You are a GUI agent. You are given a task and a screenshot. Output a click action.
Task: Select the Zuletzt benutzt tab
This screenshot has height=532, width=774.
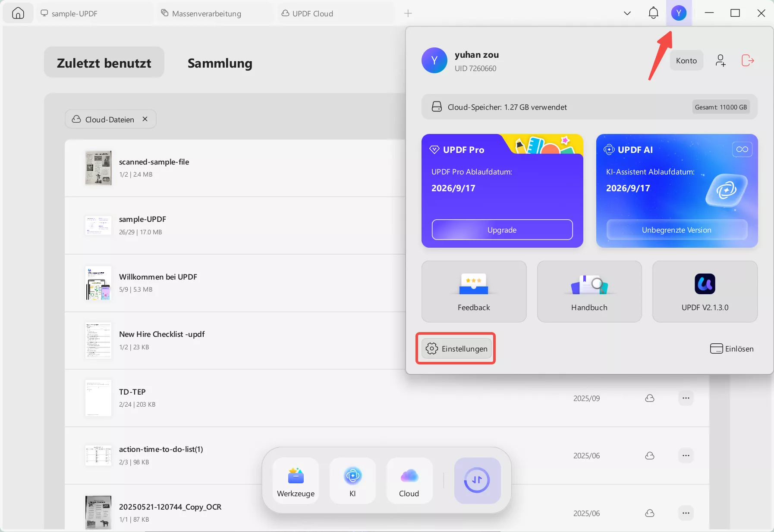pyautogui.click(x=104, y=62)
